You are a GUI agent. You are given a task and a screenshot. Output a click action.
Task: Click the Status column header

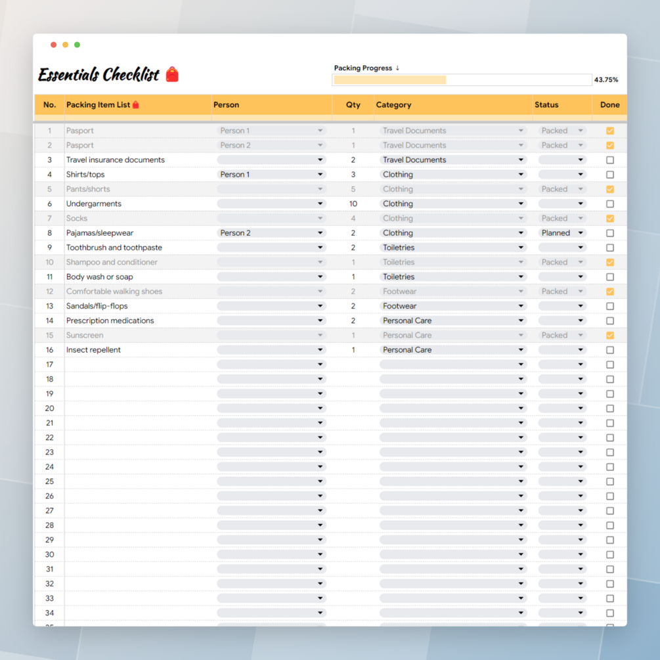pos(562,105)
